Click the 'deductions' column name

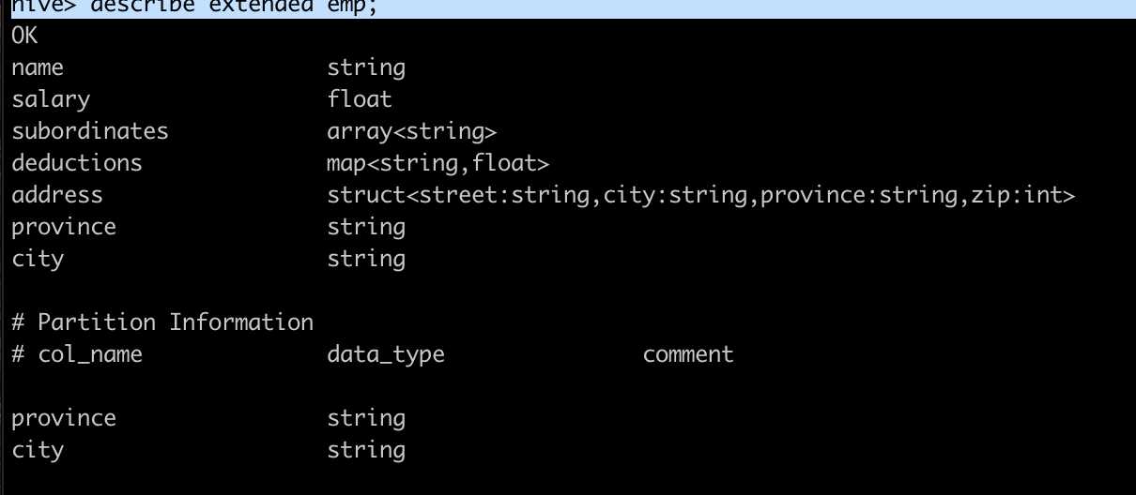point(77,162)
